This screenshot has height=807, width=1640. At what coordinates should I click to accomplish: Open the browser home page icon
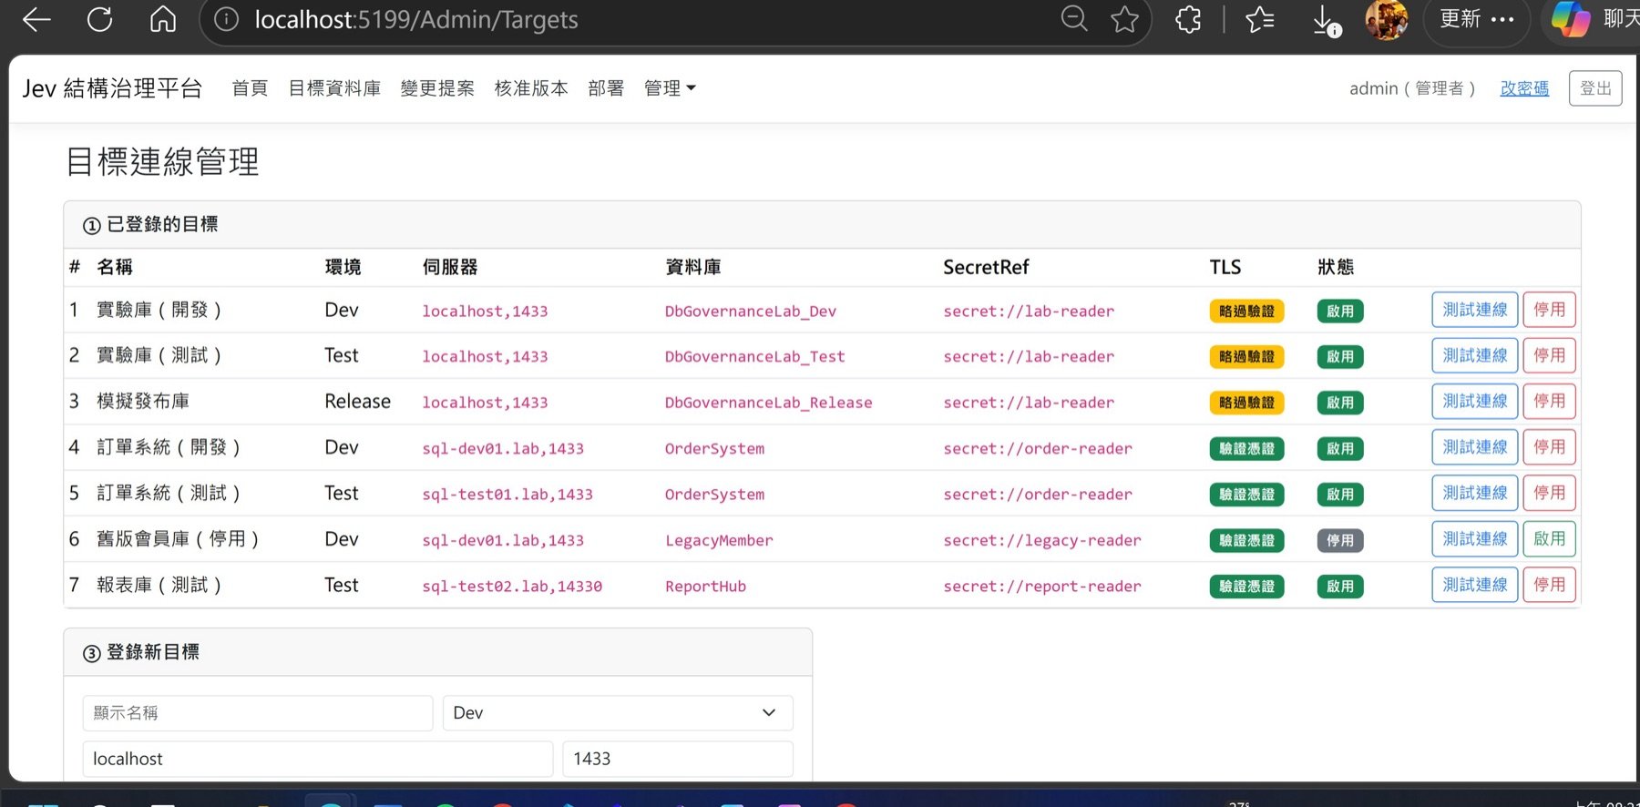(x=163, y=19)
